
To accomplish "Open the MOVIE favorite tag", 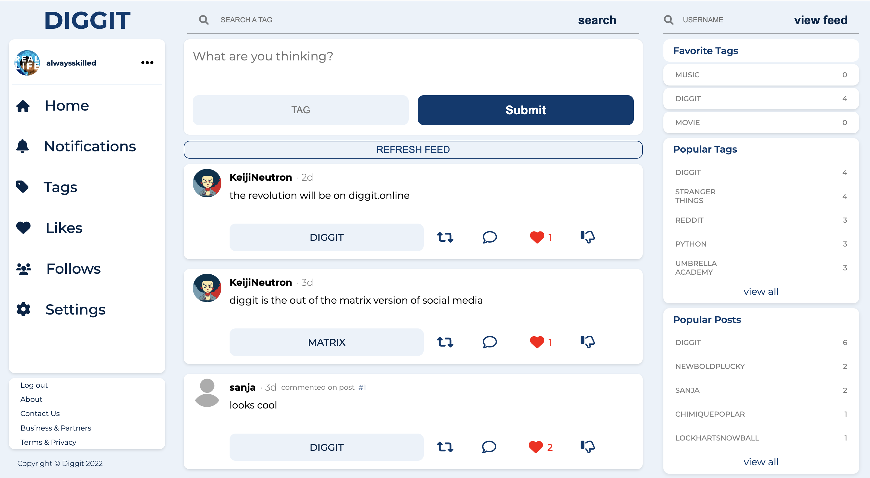I will click(761, 123).
